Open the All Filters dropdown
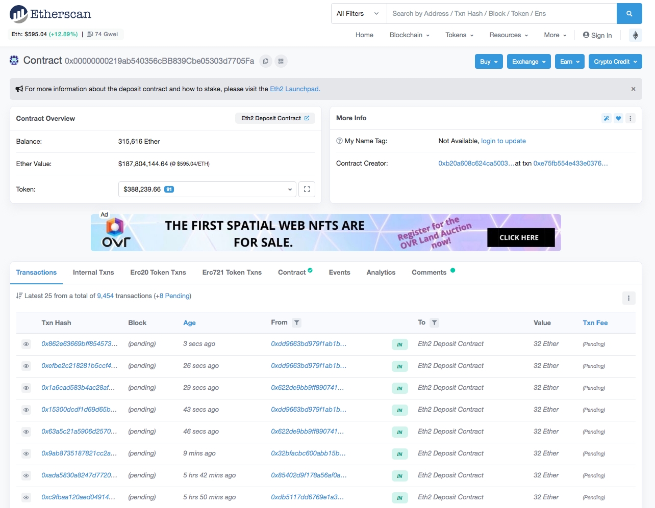 (x=359, y=14)
